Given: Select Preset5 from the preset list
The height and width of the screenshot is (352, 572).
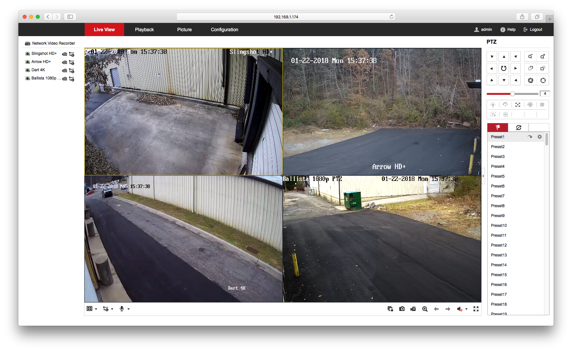Looking at the screenshot, I should [x=497, y=176].
